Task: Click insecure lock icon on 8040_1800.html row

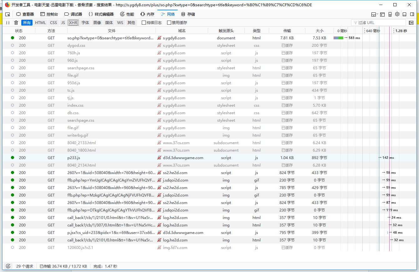Action: tap(159, 150)
